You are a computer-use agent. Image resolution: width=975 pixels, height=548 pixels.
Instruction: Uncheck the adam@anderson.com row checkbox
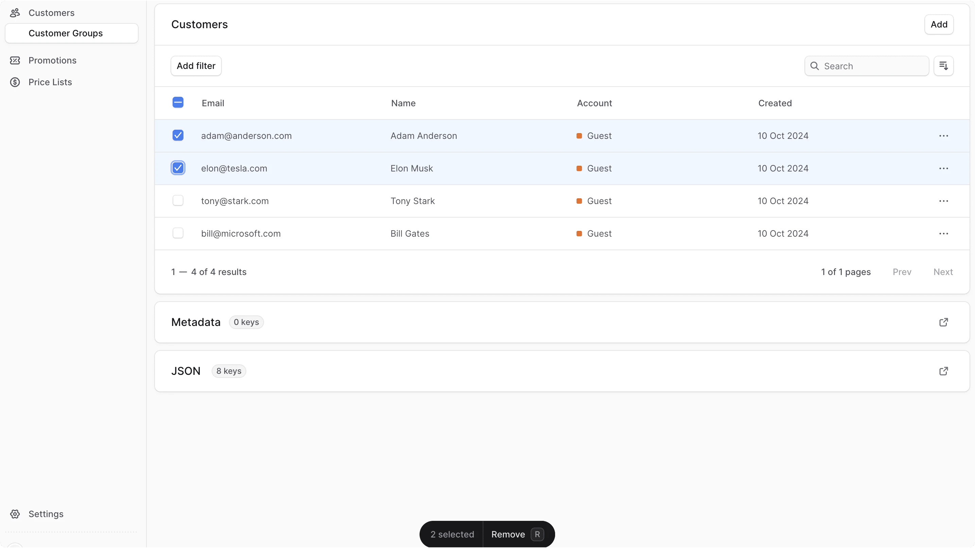(178, 135)
